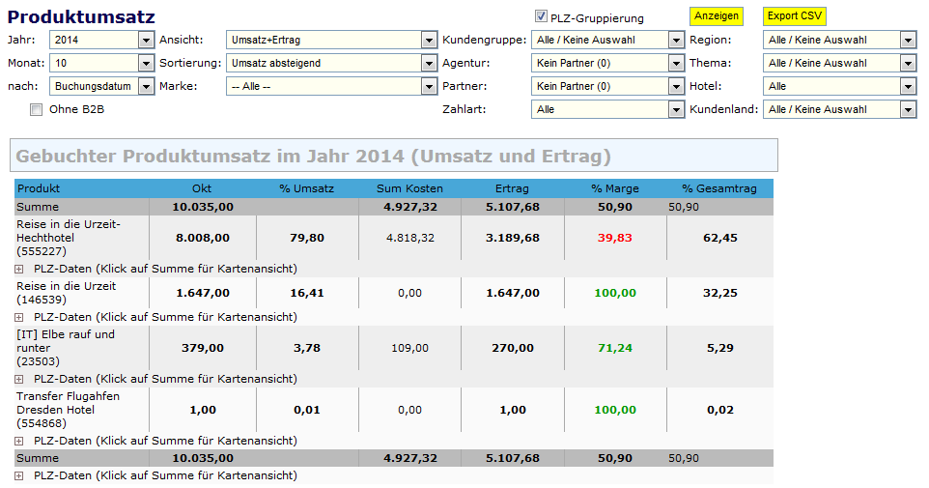
Task: Open the Monat dropdown showing 10
Action: tap(101, 63)
